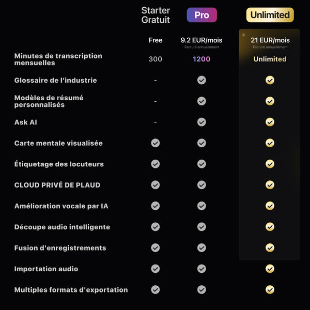310x310 pixels.
Task: Click Pro checkmark for Découpe audio intelligente
Action: pos(202,227)
